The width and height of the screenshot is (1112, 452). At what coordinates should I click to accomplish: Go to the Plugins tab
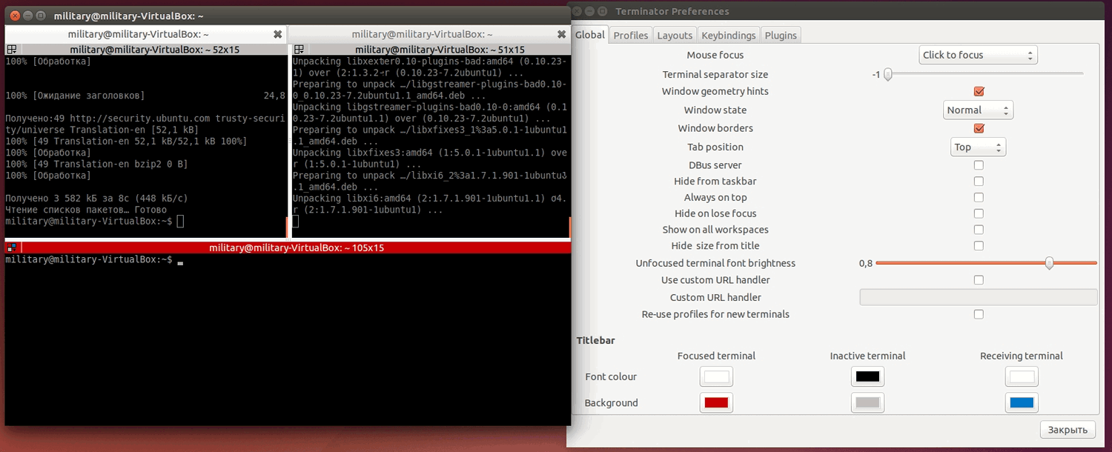(x=781, y=35)
